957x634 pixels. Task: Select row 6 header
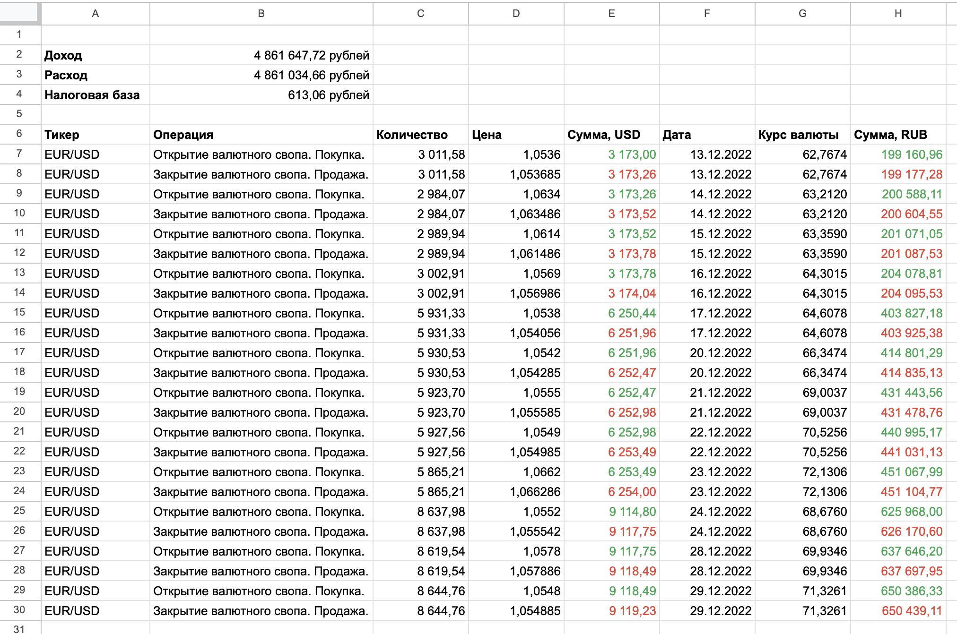coord(19,134)
